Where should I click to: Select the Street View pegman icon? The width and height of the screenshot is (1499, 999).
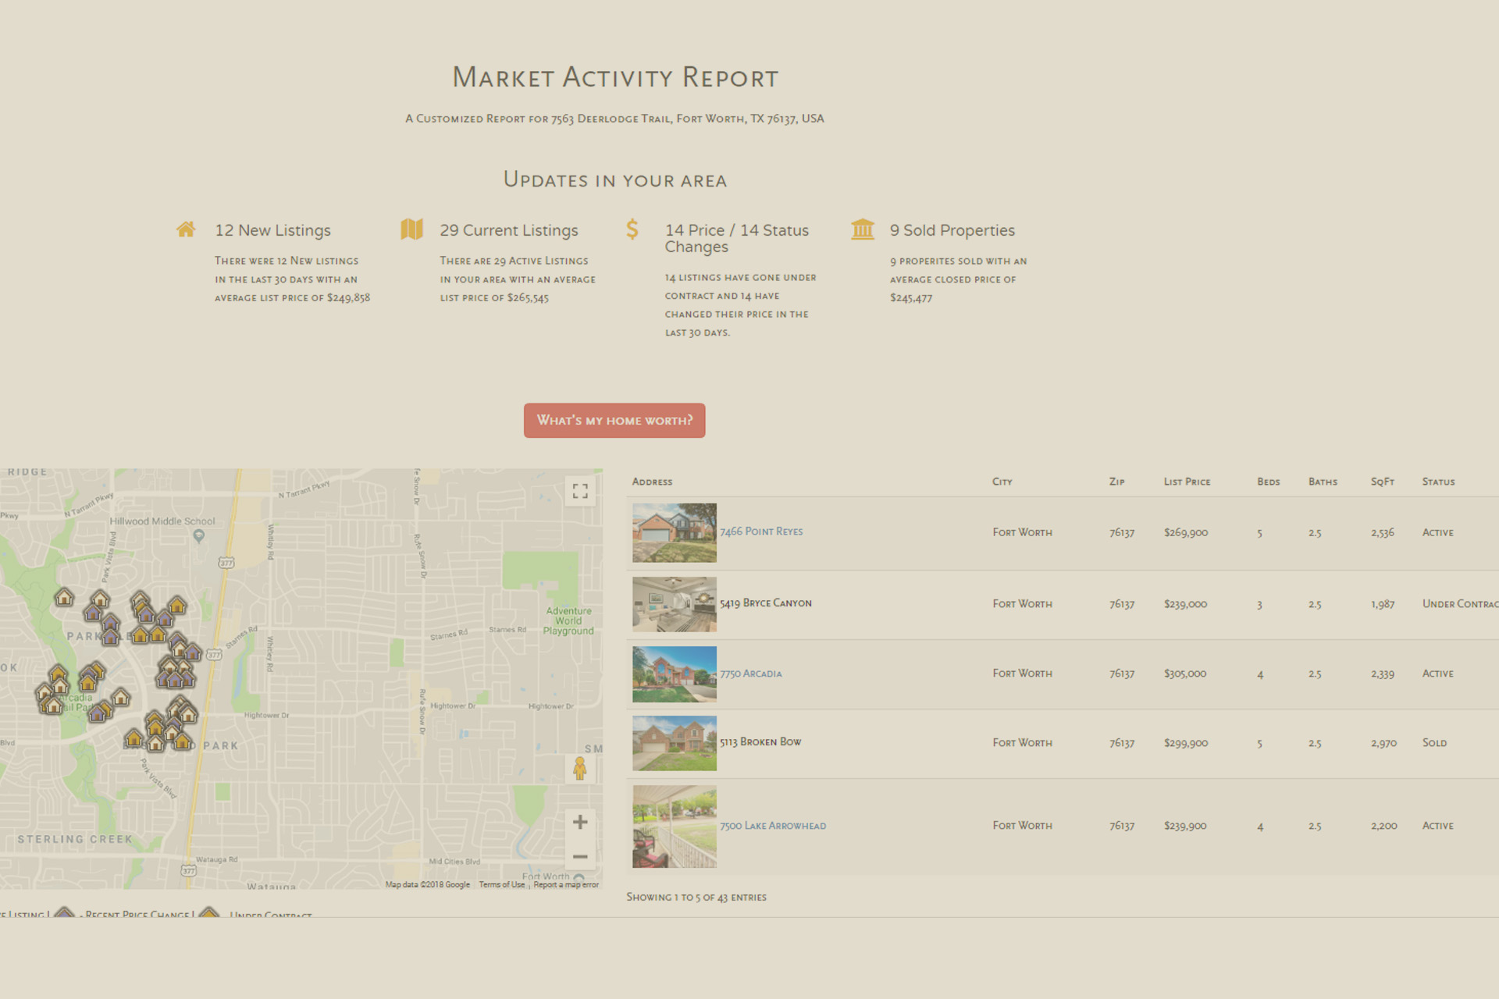coord(579,769)
